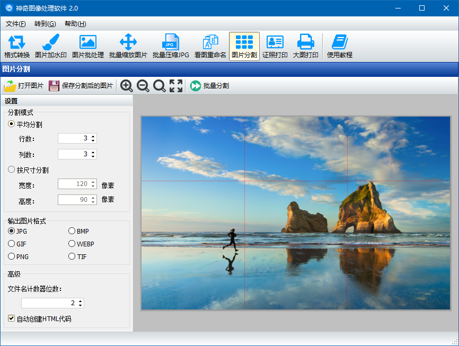459x346 pixels.
Task: Open the 大图打印 large print tool
Action: click(306, 46)
